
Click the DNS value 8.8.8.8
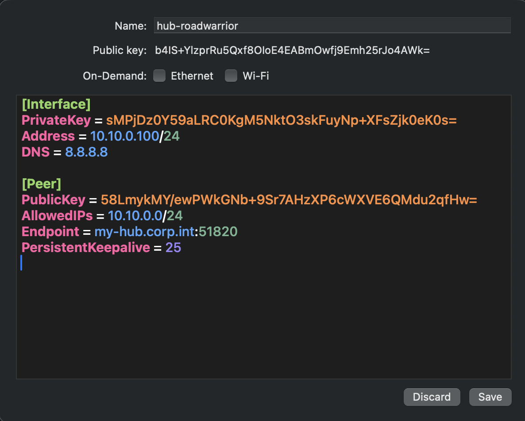(x=86, y=152)
